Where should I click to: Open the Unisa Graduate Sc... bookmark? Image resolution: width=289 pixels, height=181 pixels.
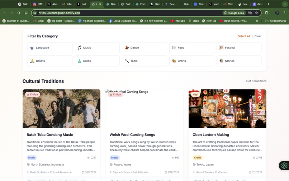click(123, 21)
